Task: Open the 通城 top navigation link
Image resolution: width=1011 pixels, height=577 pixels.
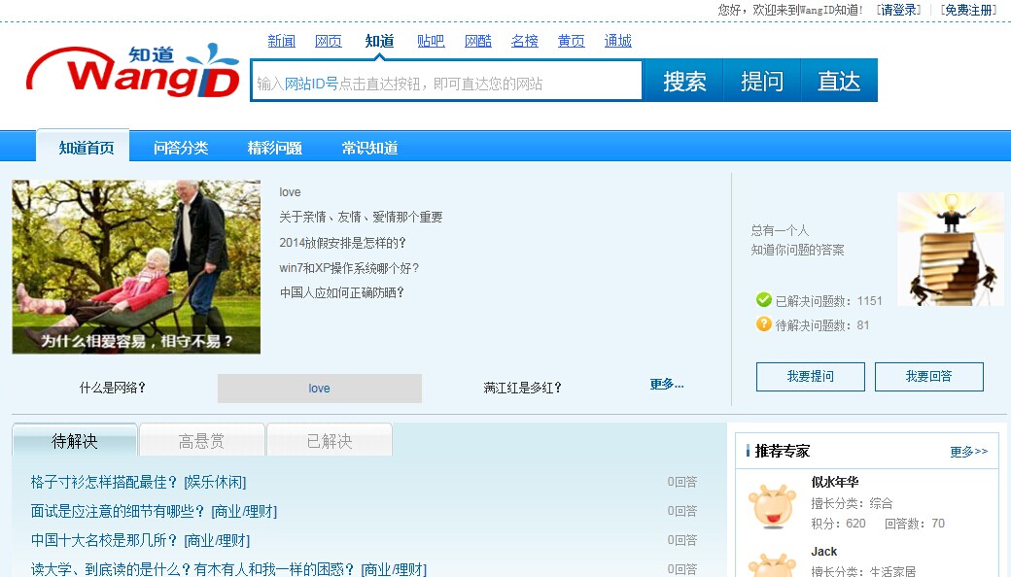Action: tap(617, 41)
